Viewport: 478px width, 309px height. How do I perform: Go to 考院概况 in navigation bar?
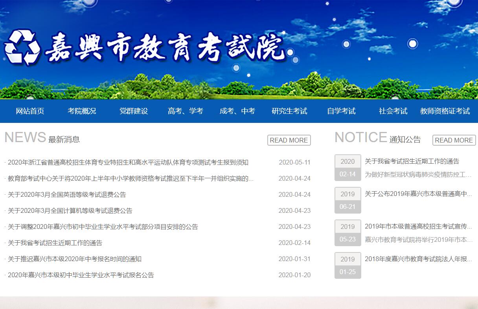coord(82,111)
